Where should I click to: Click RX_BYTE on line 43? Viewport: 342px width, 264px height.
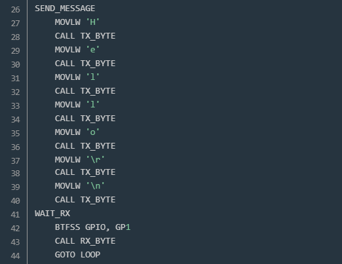coord(98,241)
